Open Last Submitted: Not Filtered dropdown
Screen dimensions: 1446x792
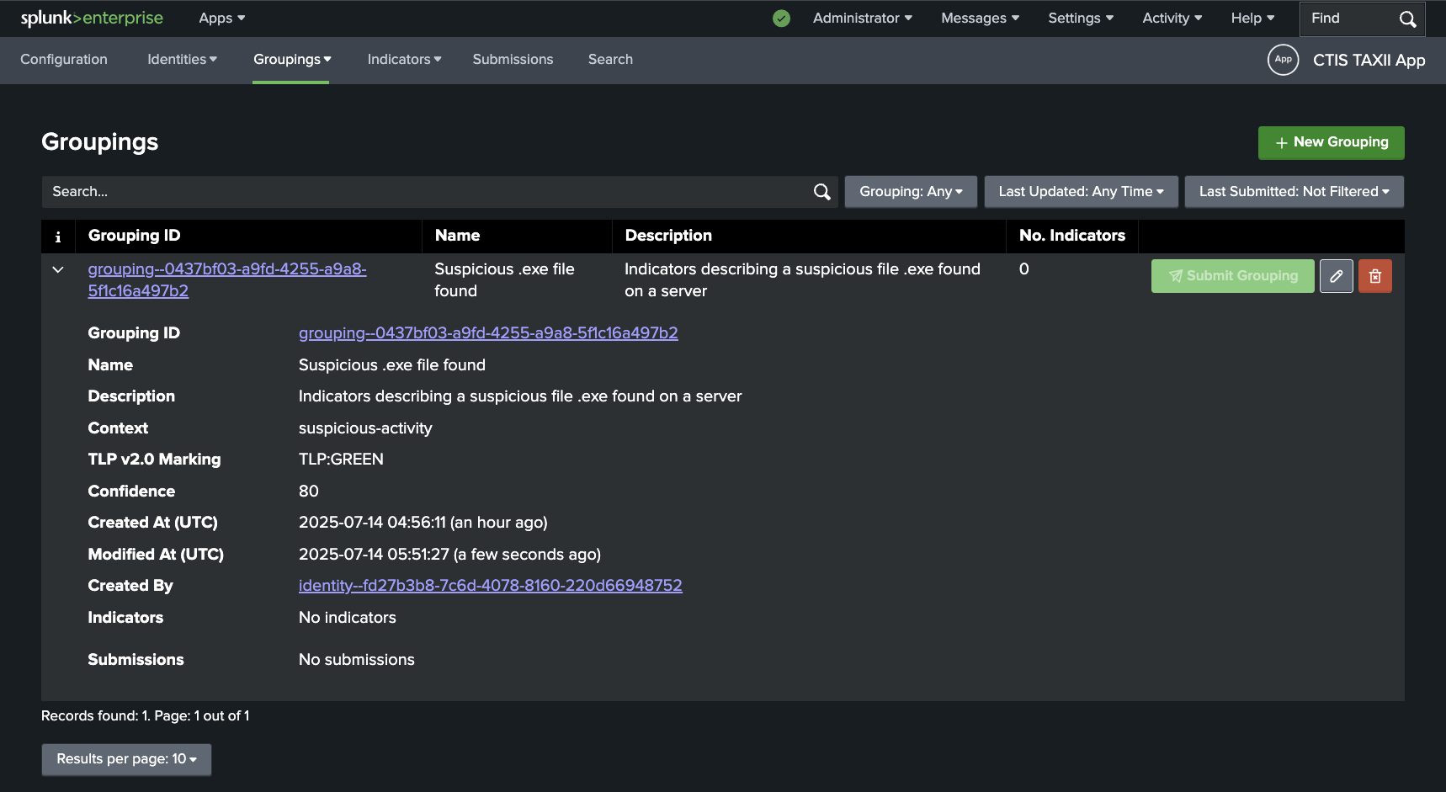[x=1294, y=192]
